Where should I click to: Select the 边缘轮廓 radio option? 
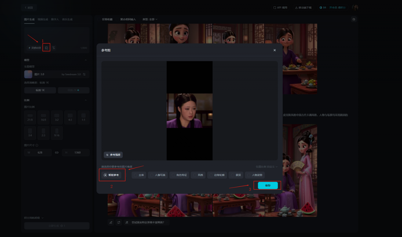[217, 175]
